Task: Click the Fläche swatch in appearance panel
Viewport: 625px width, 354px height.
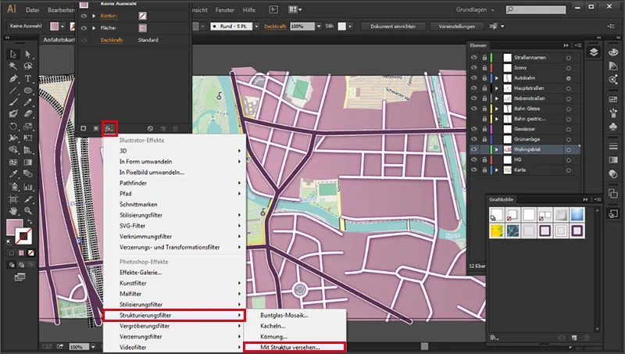Action: click(142, 28)
